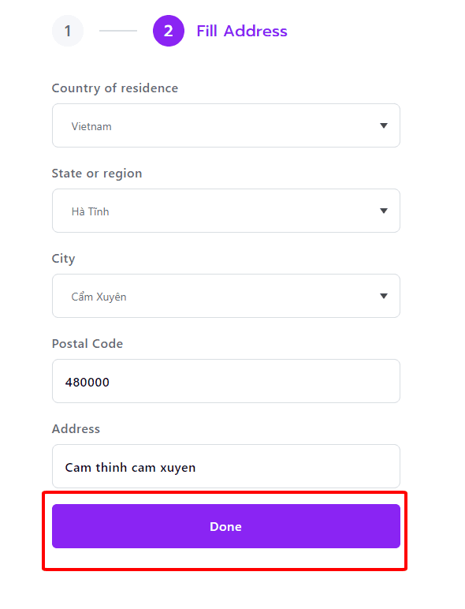Click the text Cam thinh cam xuyen
Viewport: 465px width, 609px height.
coord(130,468)
